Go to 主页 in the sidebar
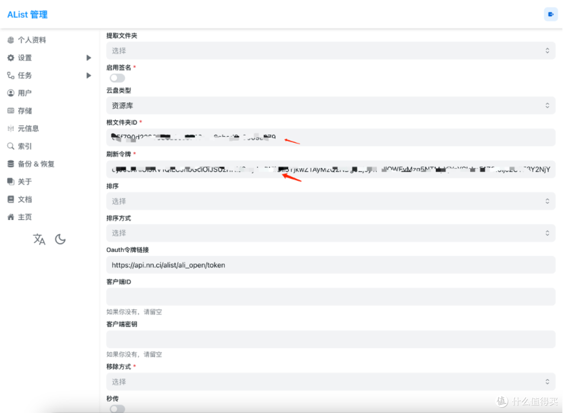This screenshot has width=563, height=413. [25, 217]
